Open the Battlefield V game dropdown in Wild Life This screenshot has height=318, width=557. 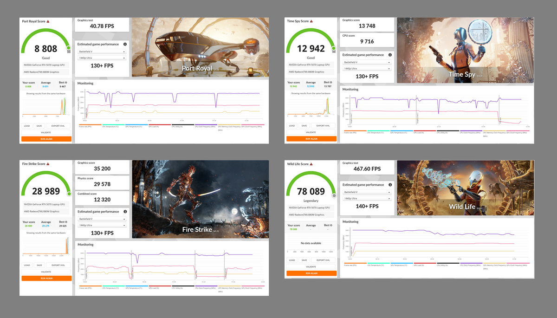tap(367, 192)
